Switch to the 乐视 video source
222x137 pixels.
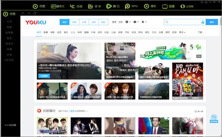pyautogui.click(x=76, y=6)
